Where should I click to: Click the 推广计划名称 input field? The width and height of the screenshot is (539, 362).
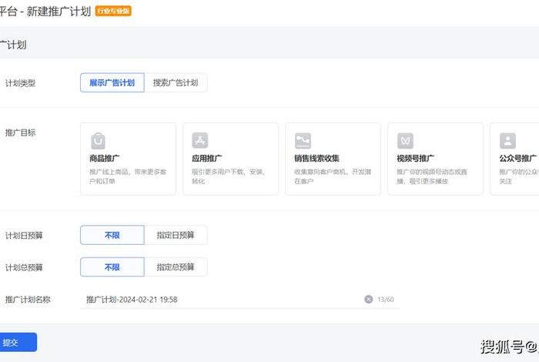pos(240,300)
